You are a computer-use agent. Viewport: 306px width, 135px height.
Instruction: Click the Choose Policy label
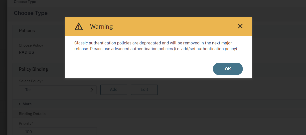[x=31, y=45]
